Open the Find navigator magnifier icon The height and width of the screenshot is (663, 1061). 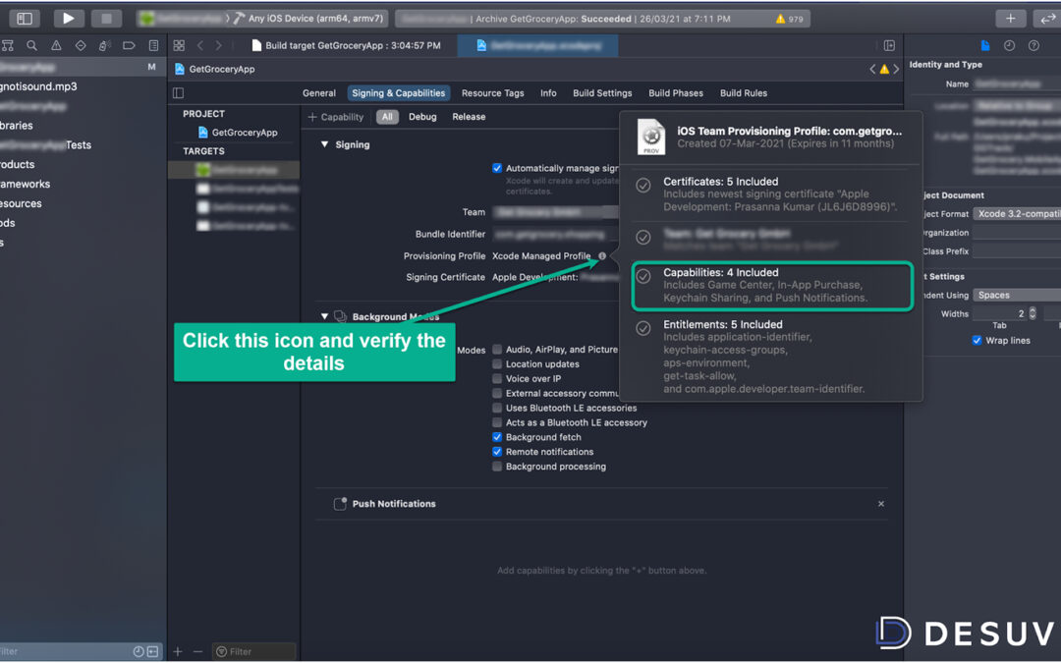click(31, 45)
